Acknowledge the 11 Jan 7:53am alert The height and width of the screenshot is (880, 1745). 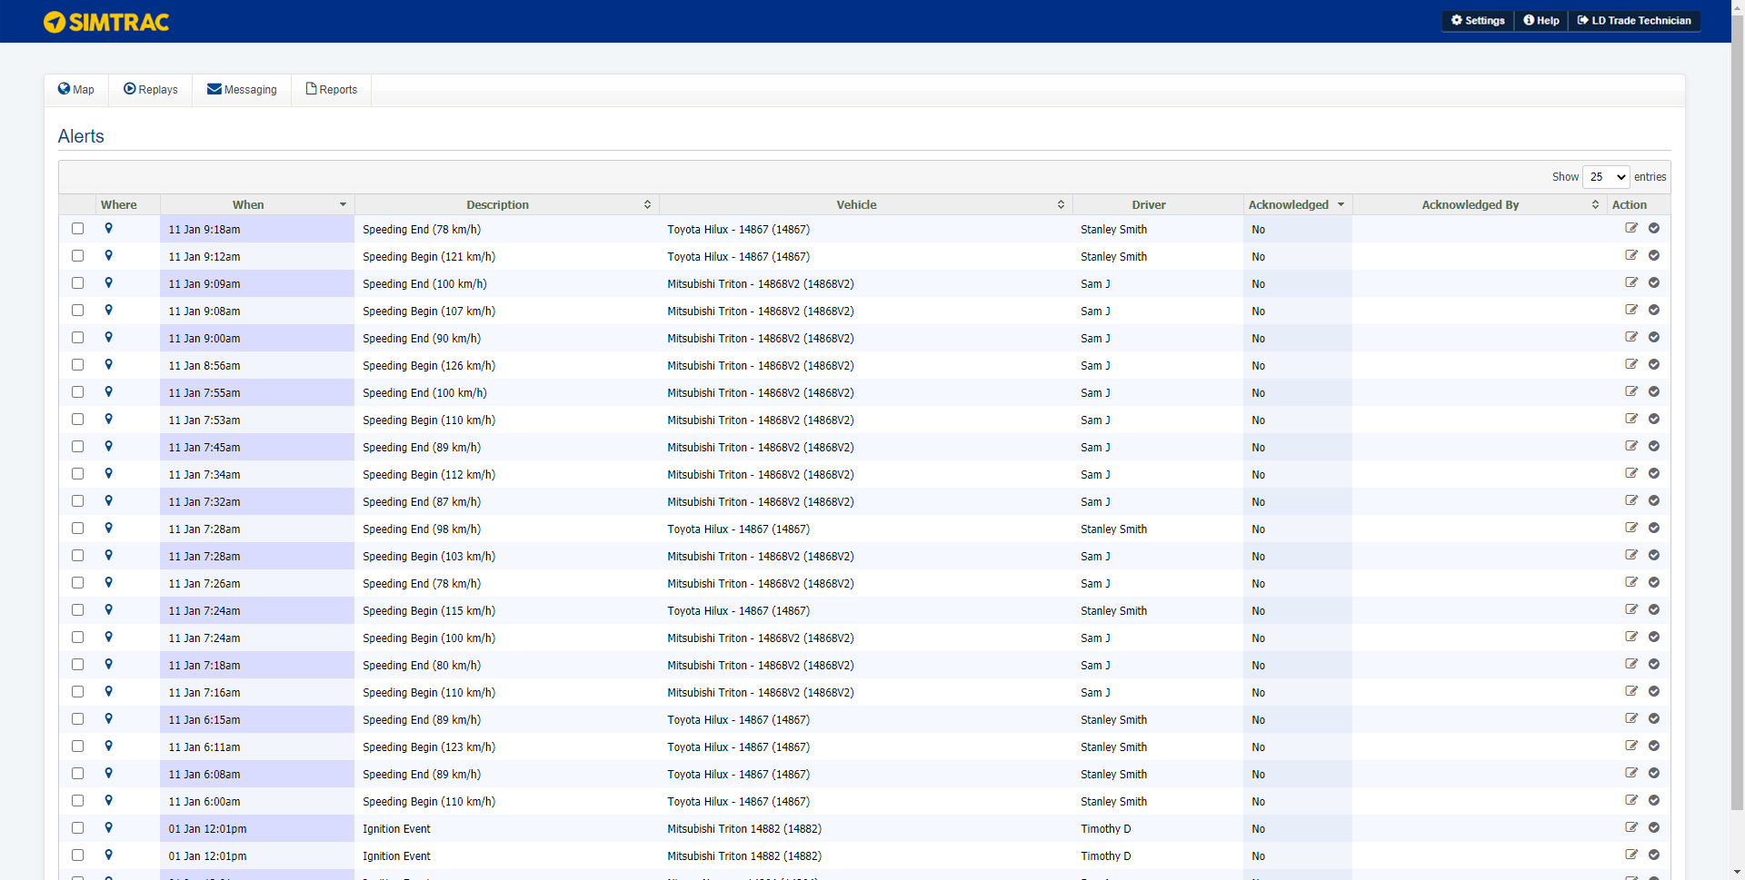click(x=1654, y=419)
